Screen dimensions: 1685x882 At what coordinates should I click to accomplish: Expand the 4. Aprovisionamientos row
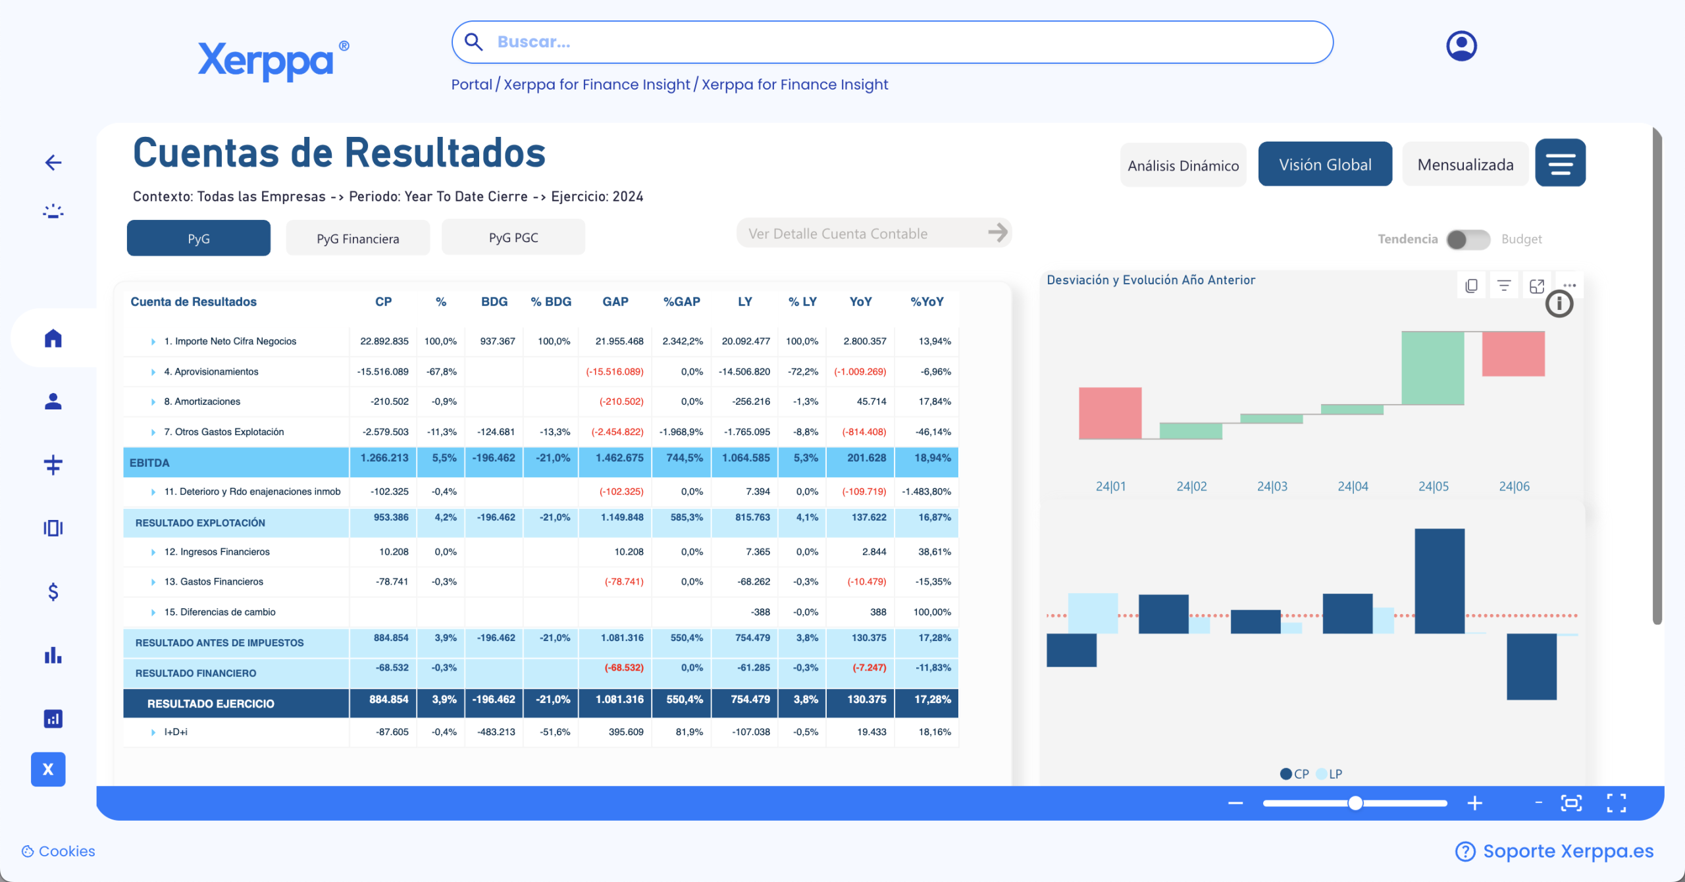click(x=153, y=372)
